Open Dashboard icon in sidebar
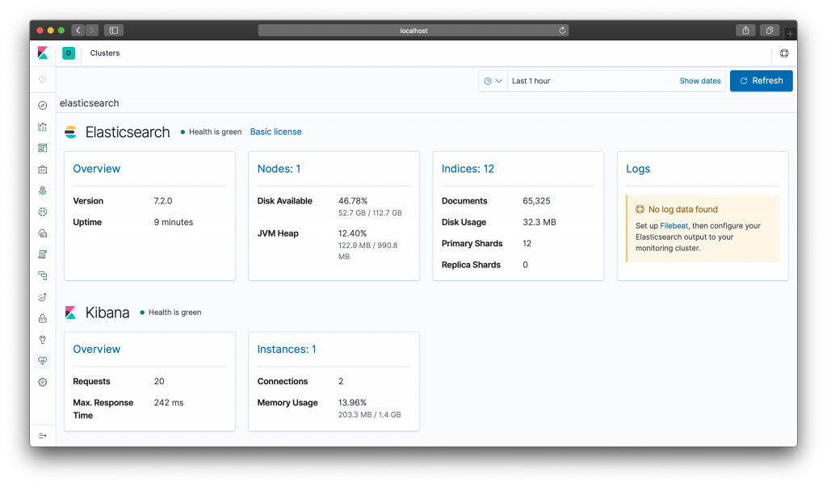 43,148
